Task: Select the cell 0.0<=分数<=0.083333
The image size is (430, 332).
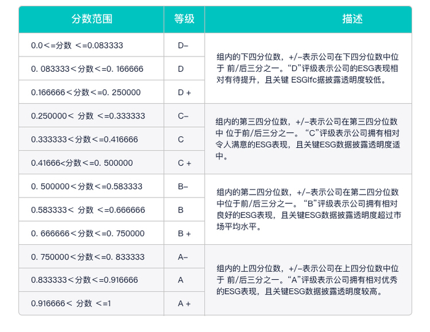Action: pyautogui.click(x=92, y=45)
